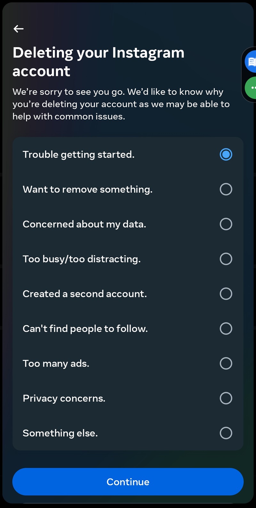Click the "Concerned about my data." text label

(x=84, y=224)
